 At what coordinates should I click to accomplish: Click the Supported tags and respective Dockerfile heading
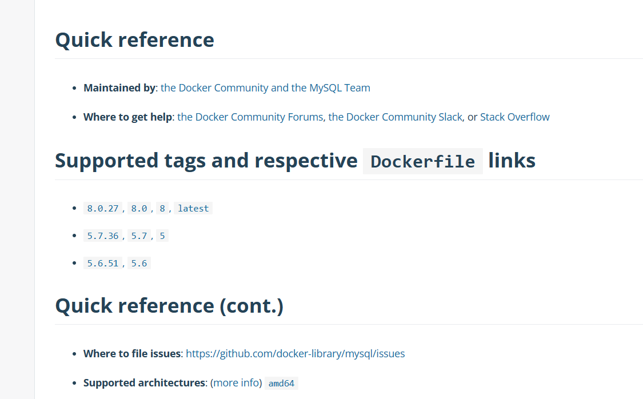[x=295, y=161]
